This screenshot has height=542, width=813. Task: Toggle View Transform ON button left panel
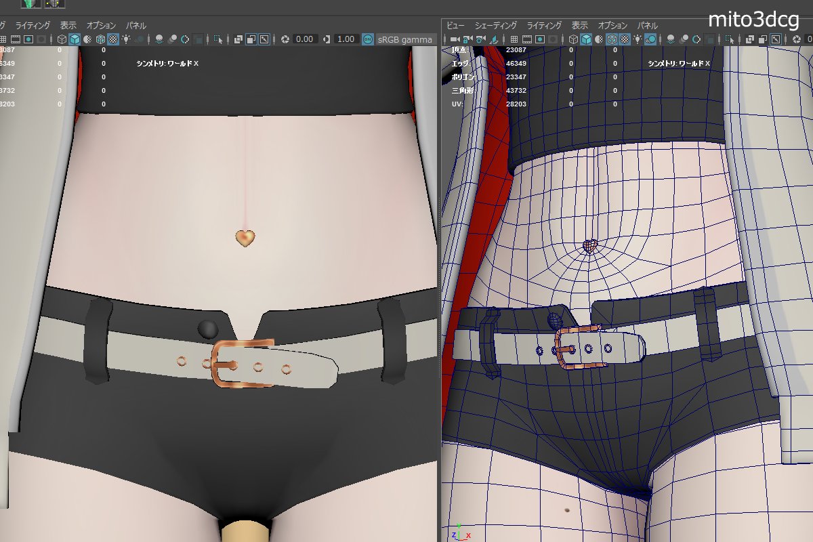(367, 39)
